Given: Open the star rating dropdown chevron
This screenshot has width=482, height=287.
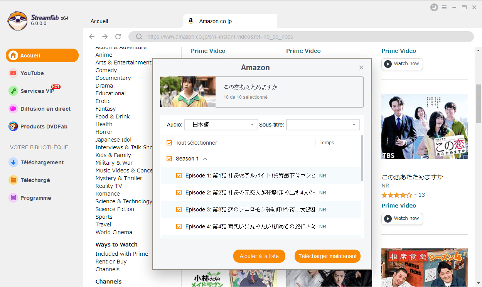Looking at the screenshot, I should [415, 195].
